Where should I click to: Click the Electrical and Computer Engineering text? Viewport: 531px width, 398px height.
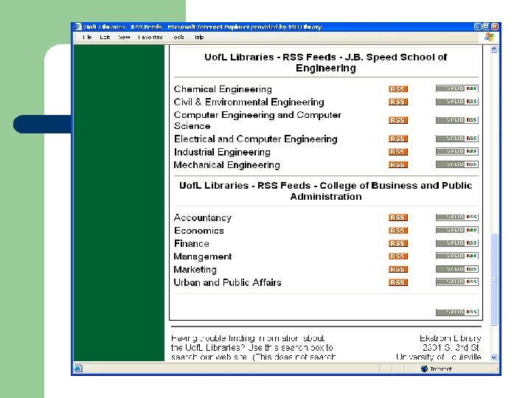pyautogui.click(x=256, y=139)
